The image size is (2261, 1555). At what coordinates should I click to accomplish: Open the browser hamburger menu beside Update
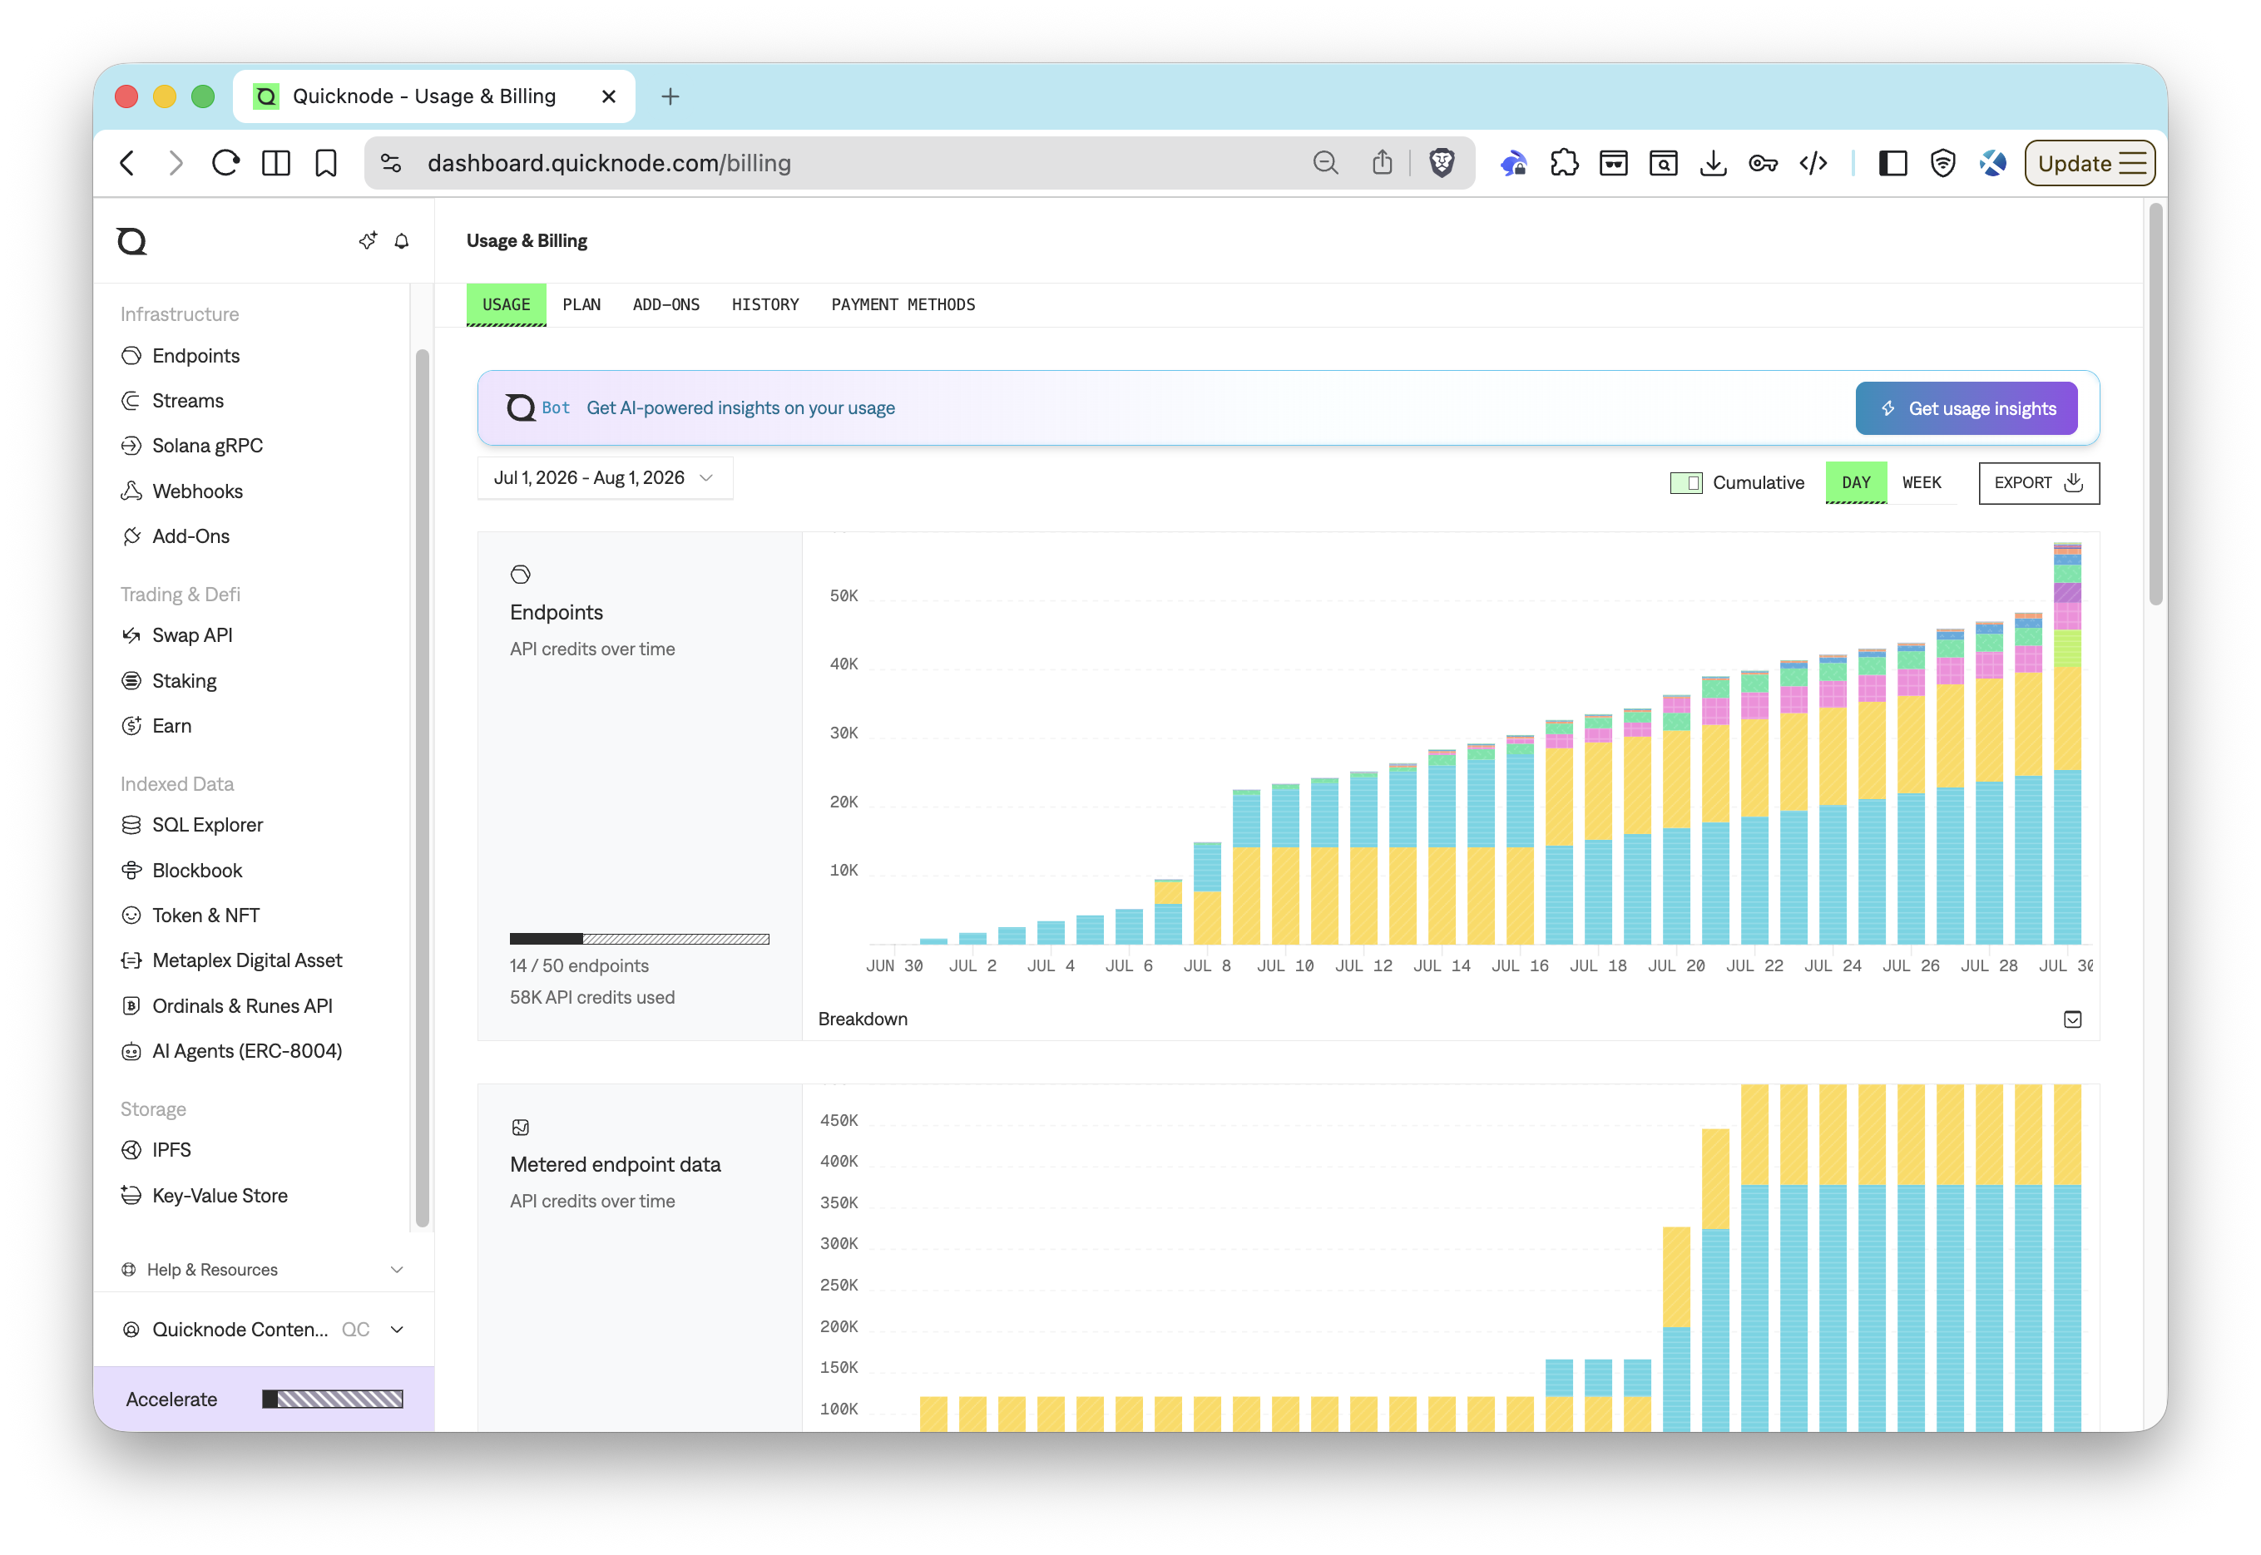click(2134, 163)
